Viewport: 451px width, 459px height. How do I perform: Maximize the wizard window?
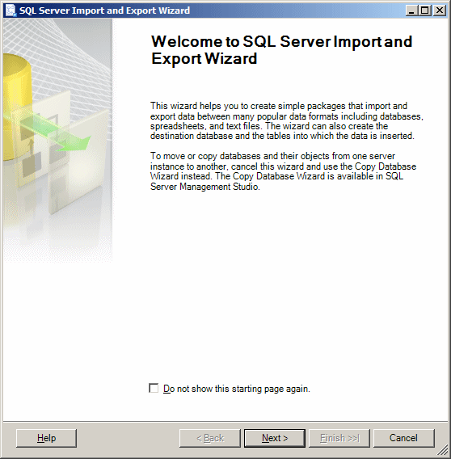(425, 11)
